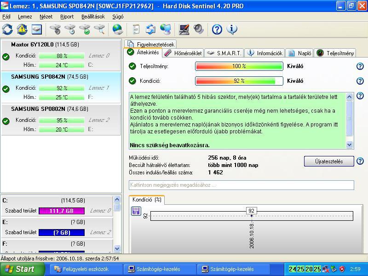
Task: Click the disk with clock test icon
Action: coord(70,29)
